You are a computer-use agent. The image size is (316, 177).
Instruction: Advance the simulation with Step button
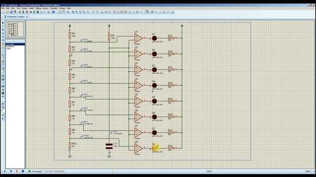coord(11,171)
